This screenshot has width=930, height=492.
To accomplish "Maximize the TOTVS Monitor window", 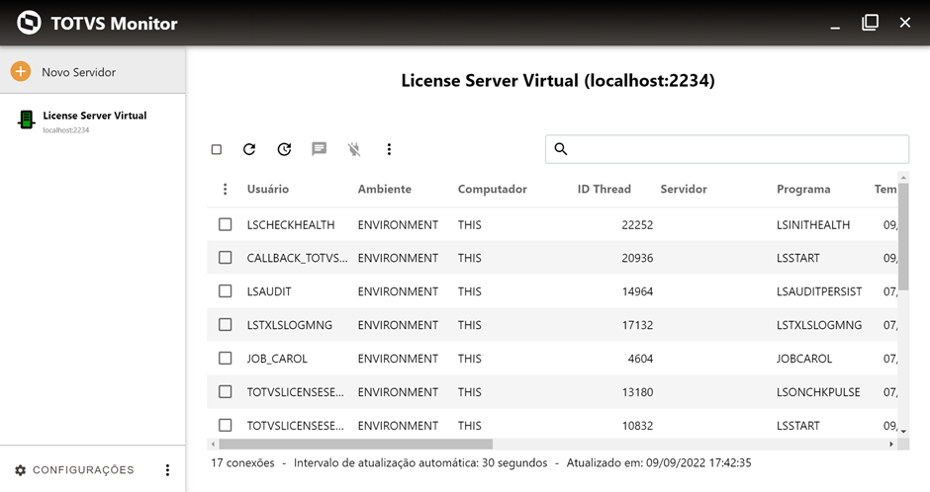I will (870, 23).
